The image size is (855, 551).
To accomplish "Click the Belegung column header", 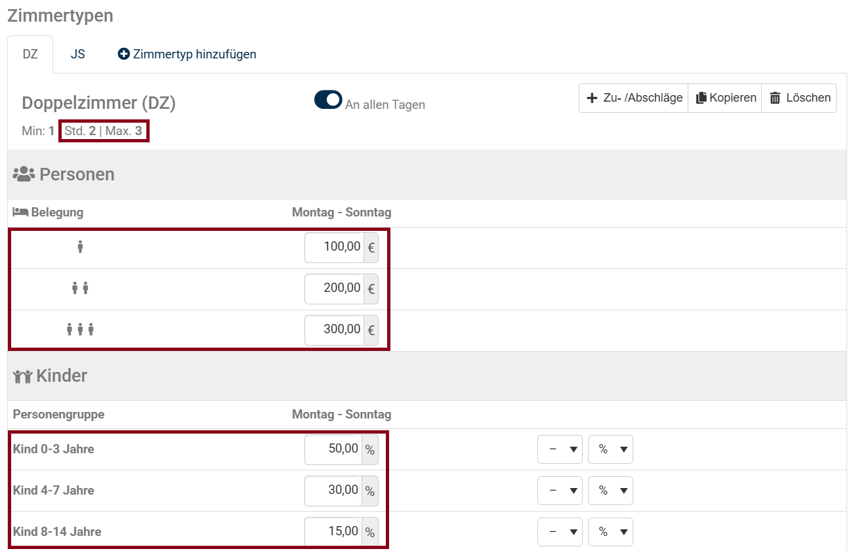I will click(57, 213).
